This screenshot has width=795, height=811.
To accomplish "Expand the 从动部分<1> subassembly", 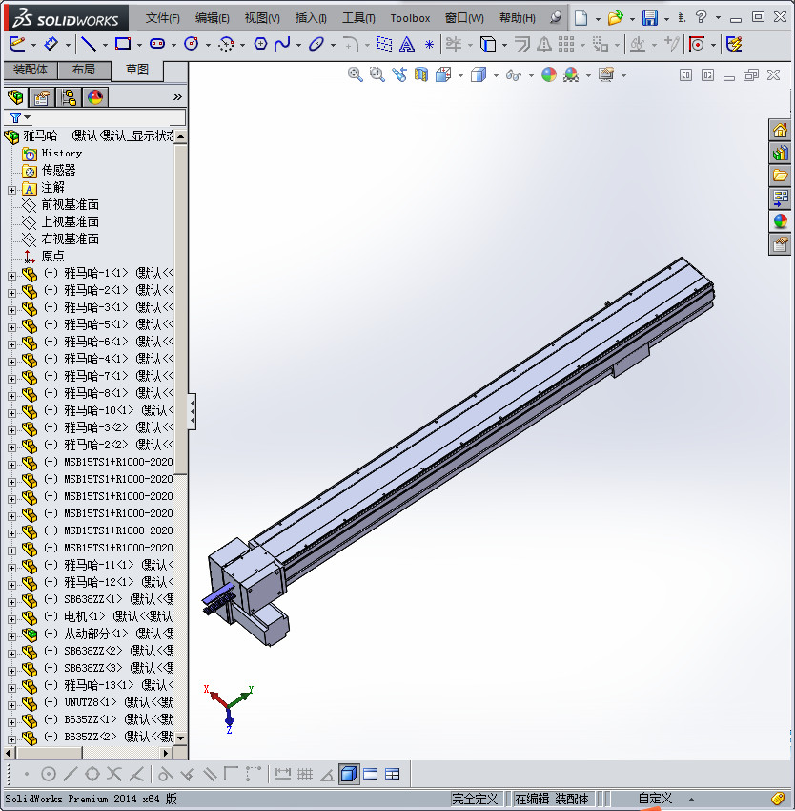I will (x=11, y=636).
